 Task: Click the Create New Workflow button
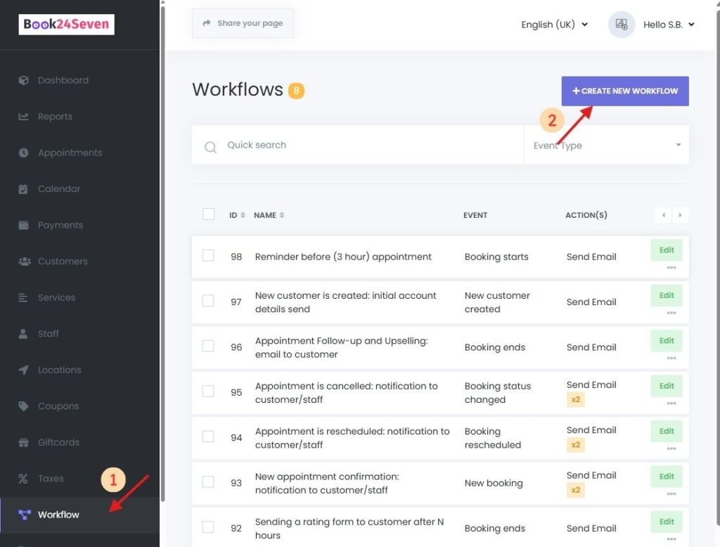(624, 91)
